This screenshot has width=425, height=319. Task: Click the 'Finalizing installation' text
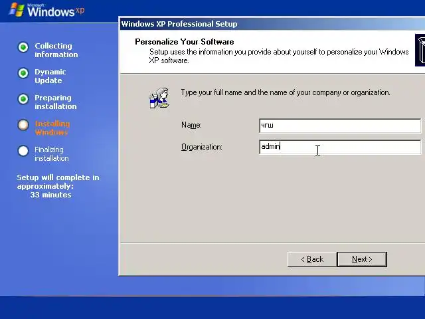[x=52, y=154]
